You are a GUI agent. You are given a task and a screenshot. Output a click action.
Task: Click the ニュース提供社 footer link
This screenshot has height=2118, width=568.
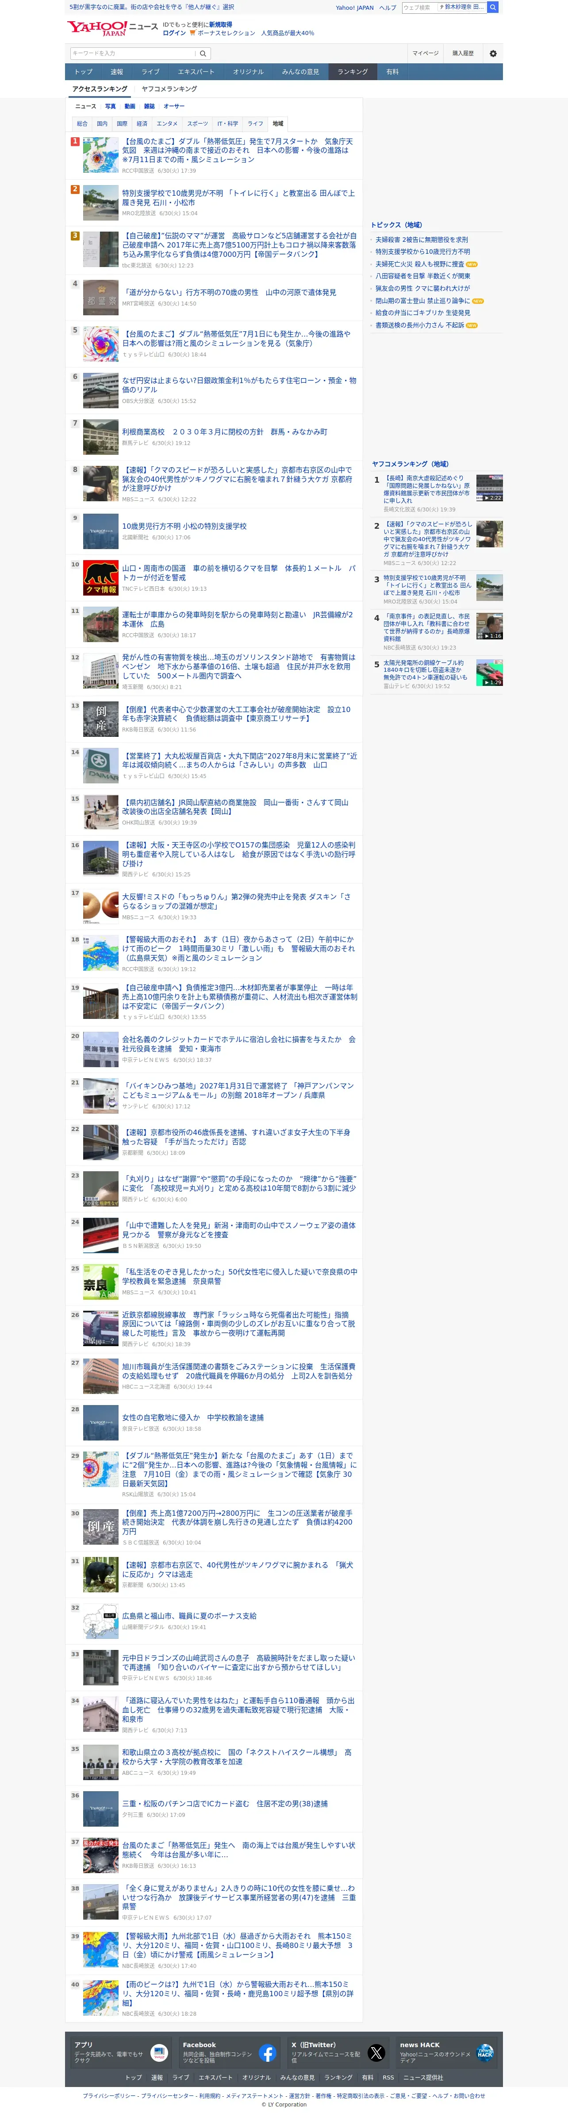click(423, 2077)
